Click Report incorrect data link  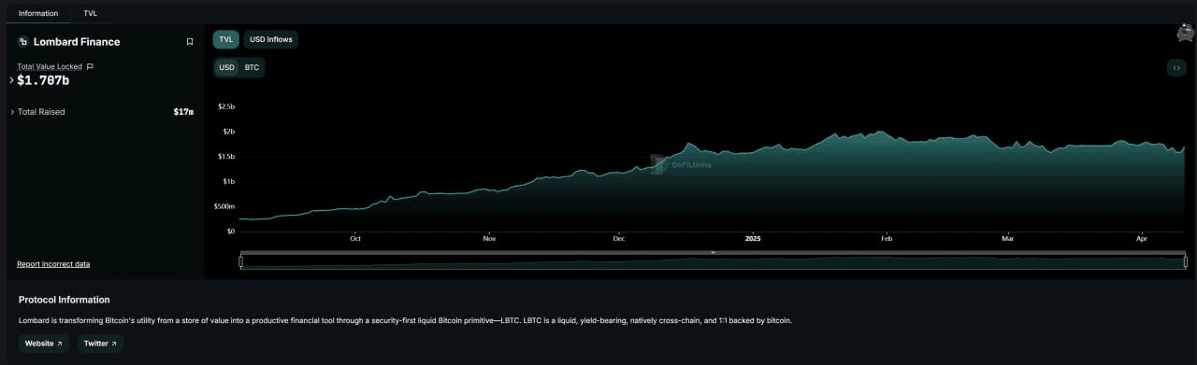click(53, 264)
